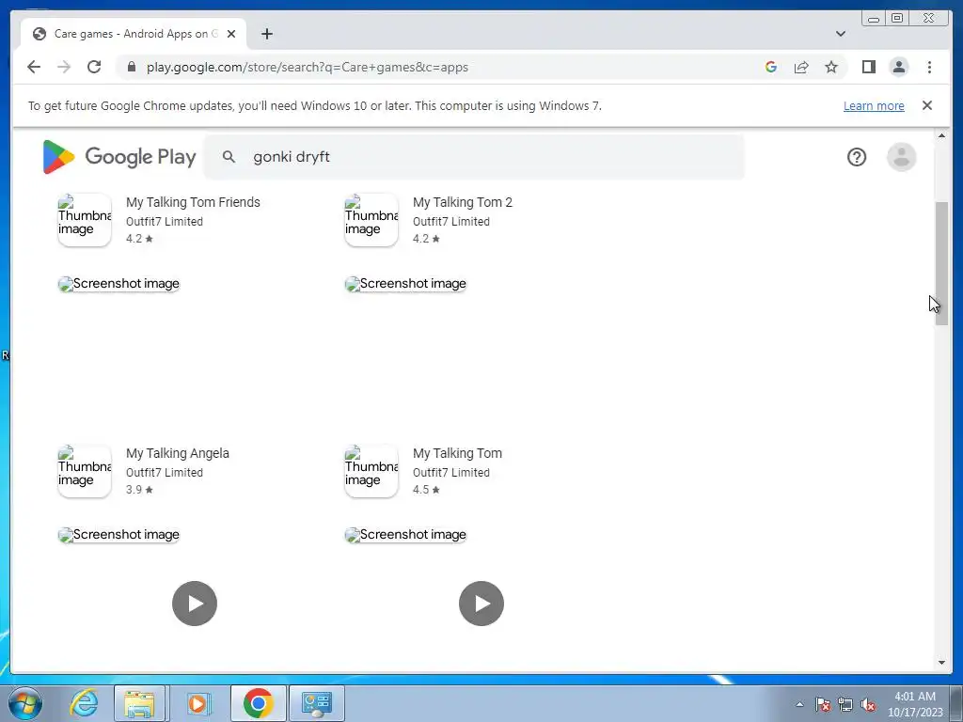Open My Talking Tom Friends screenshot image
963x722 pixels.
tap(118, 284)
